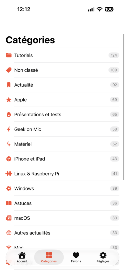Tap the globe icon beside Autres actualités
The width and height of the screenshot is (125, 272).
point(9,233)
